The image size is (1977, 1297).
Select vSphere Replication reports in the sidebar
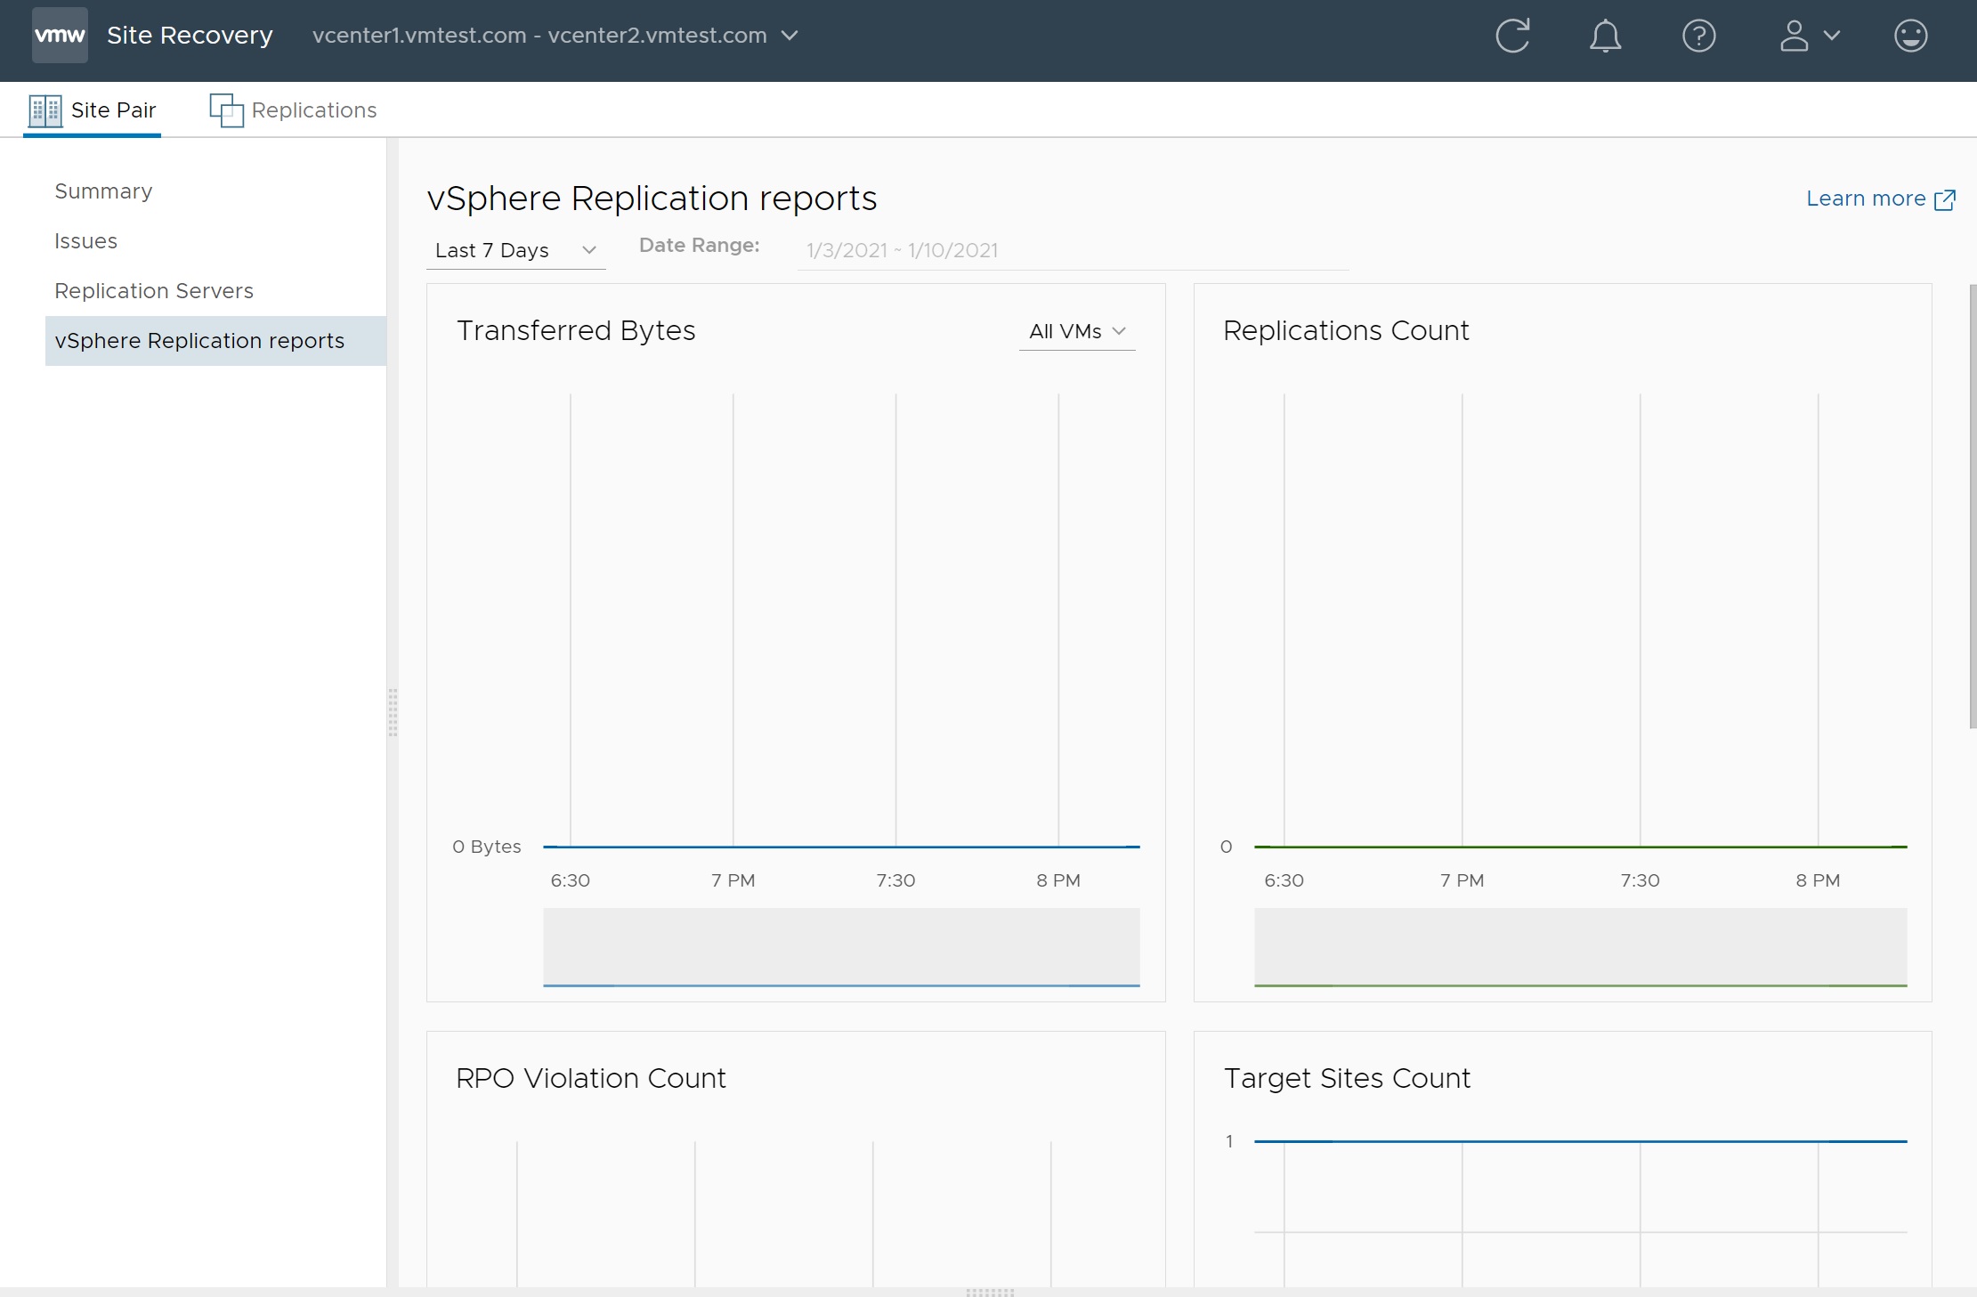click(199, 341)
